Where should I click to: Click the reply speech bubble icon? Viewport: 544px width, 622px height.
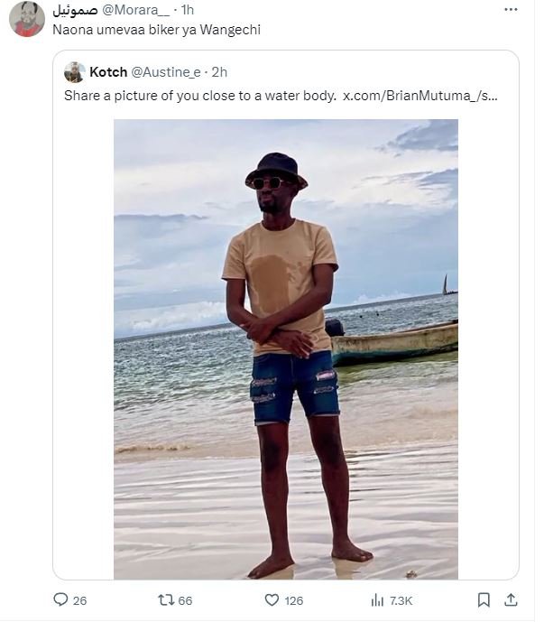[x=61, y=600]
